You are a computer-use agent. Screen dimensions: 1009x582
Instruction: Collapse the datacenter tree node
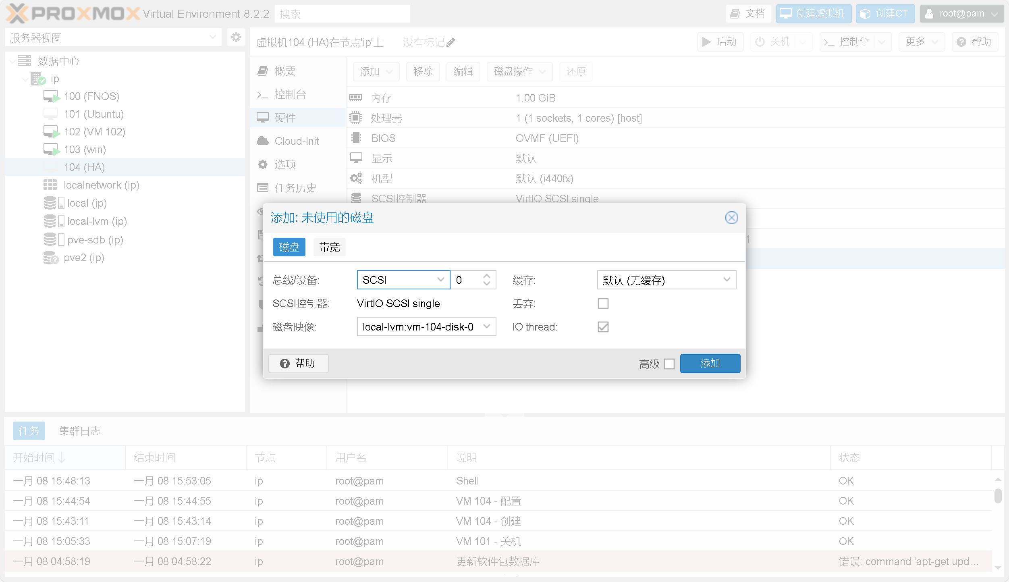(x=12, y=61)
